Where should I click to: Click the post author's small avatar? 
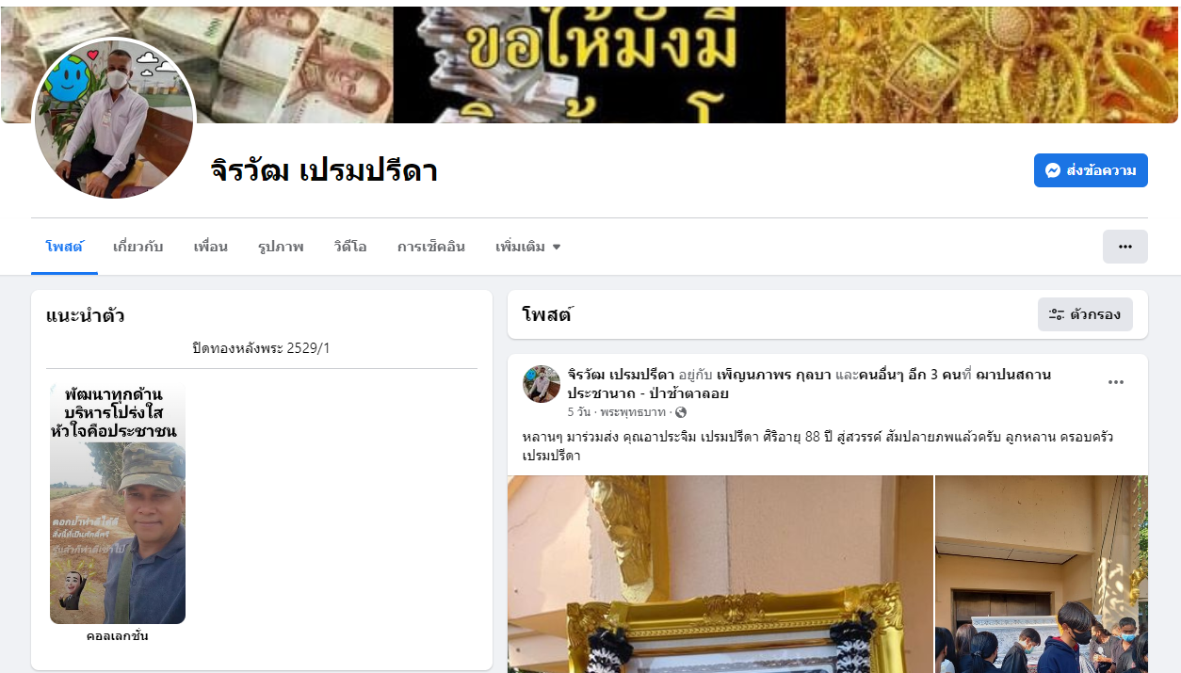[x=542, y=384]
